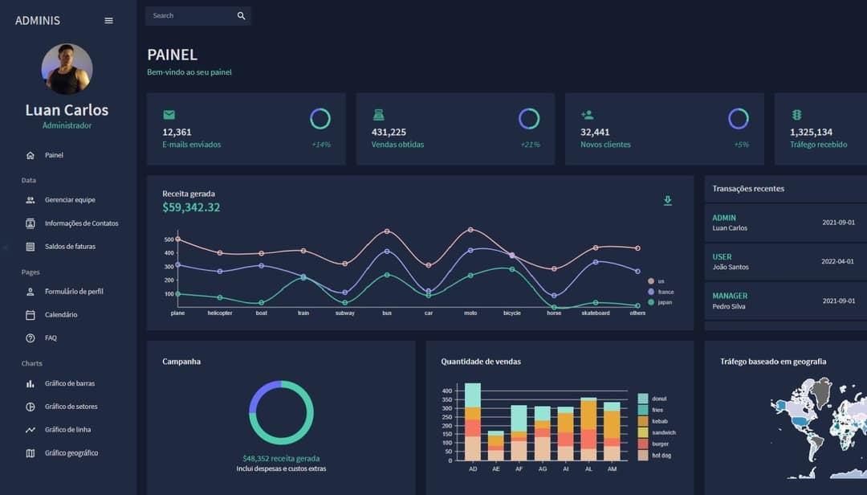Click the download icon in Receita gerada
This screenshot has width=867, height=495.
point(667,201)
